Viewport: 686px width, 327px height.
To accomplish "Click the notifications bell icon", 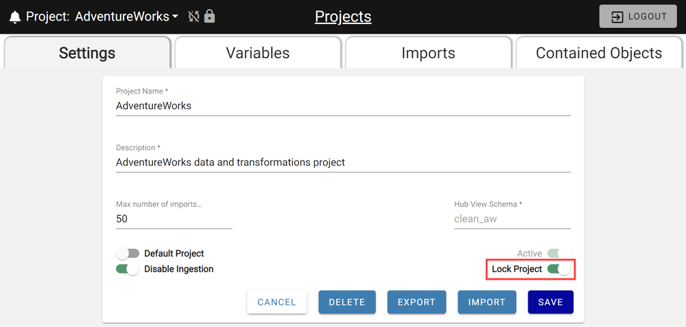I will coord(15,16).
